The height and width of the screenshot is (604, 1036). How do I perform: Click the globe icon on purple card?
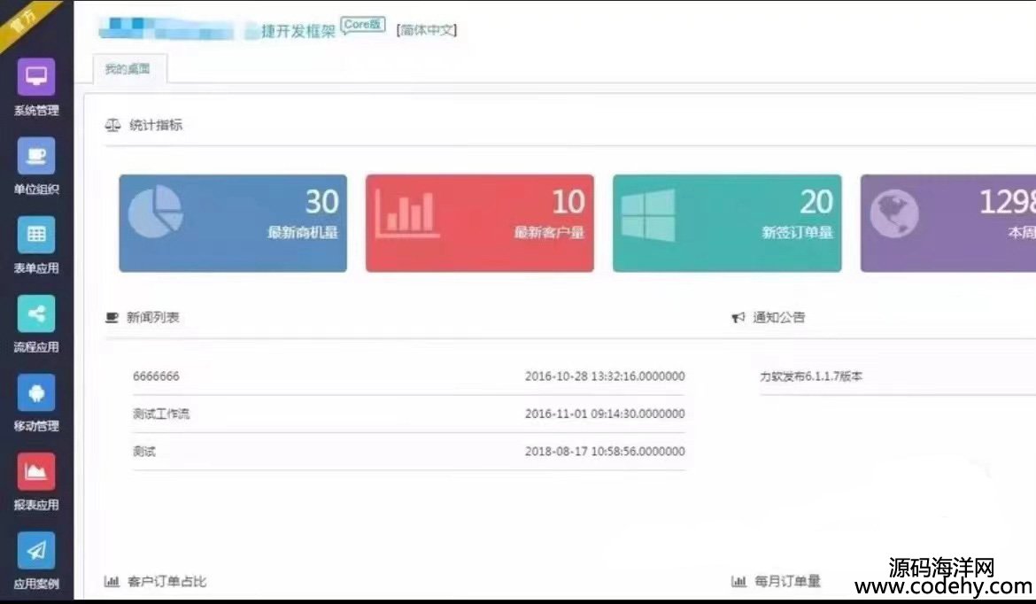894,214
